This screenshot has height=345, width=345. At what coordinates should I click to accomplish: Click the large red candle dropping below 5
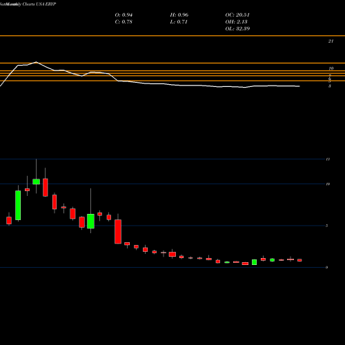[118, 232]
